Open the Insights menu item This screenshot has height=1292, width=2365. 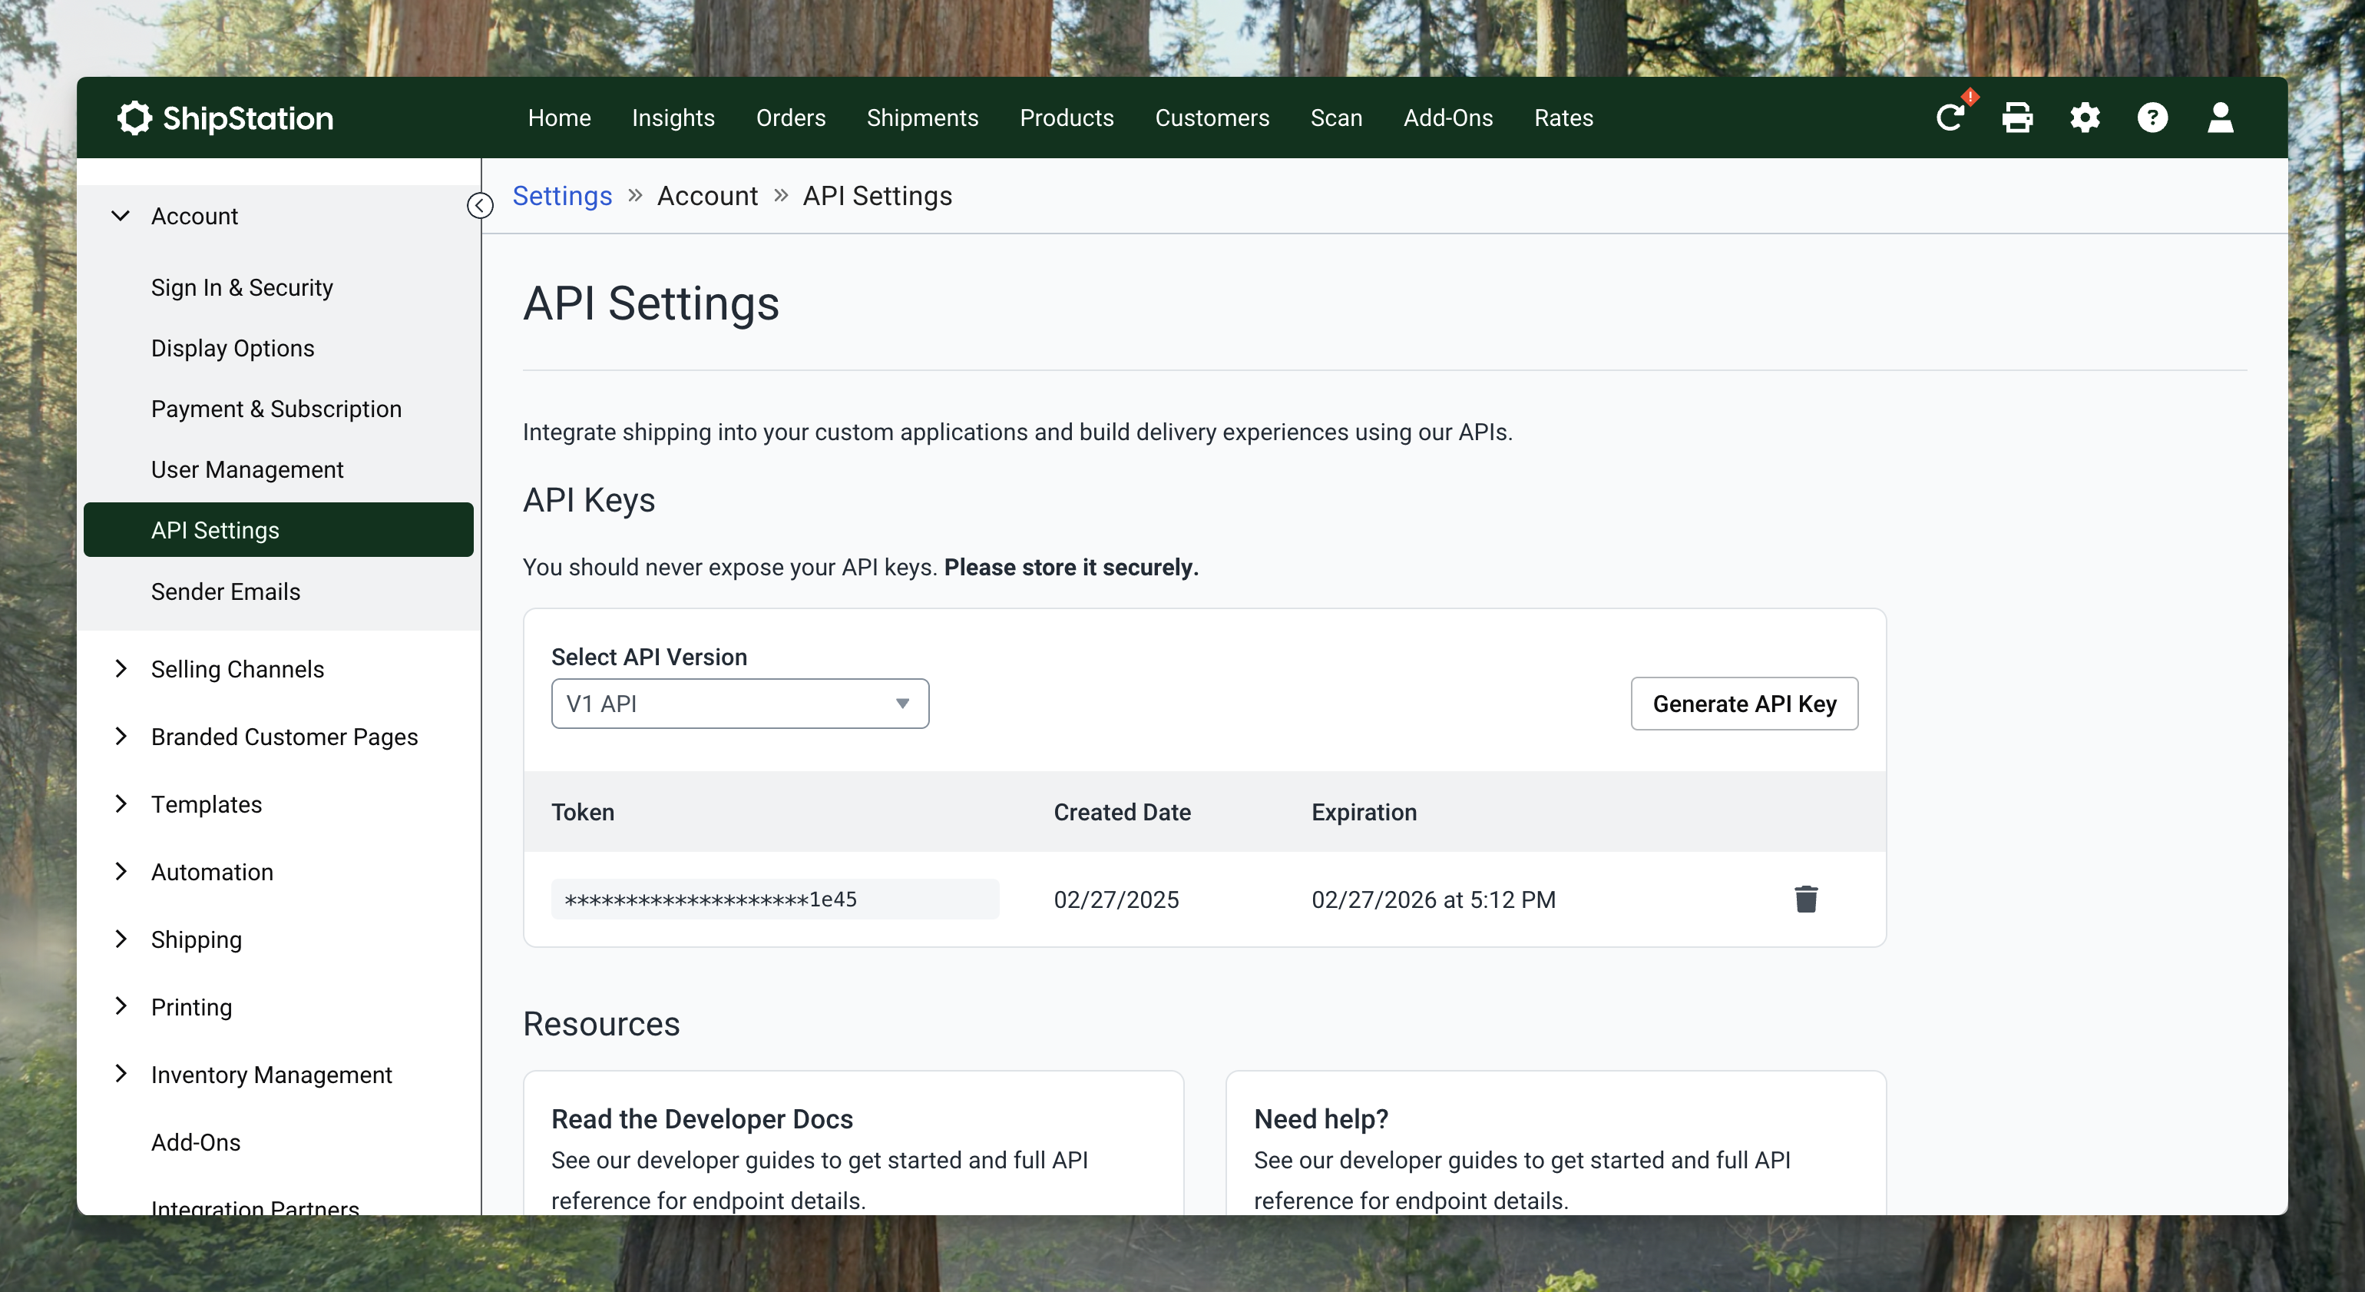coord(673,118)
